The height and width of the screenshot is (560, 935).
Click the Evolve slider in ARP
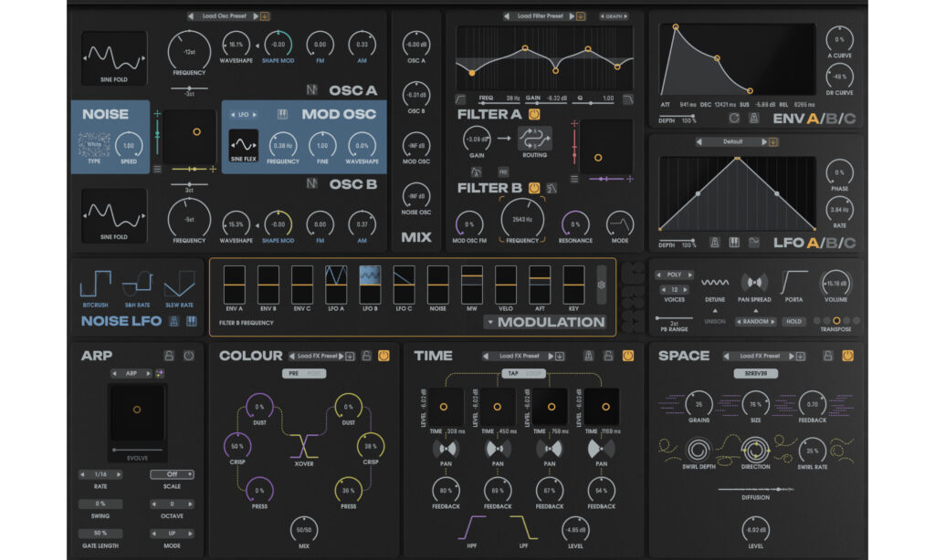[137, 451]
